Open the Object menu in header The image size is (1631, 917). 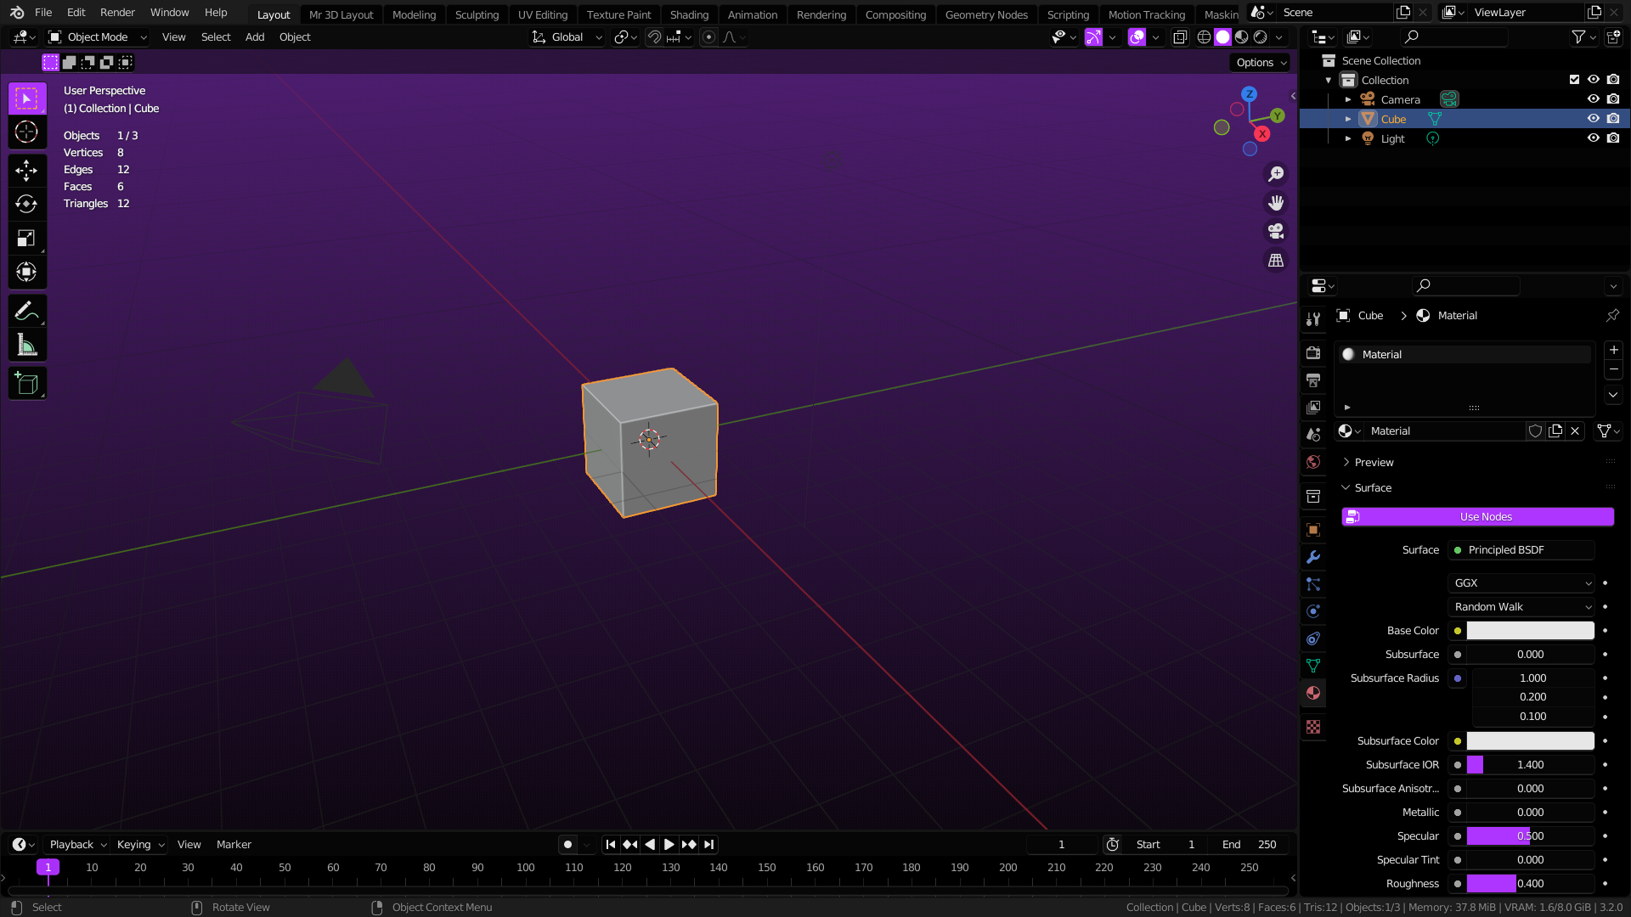tap(295, 37)
